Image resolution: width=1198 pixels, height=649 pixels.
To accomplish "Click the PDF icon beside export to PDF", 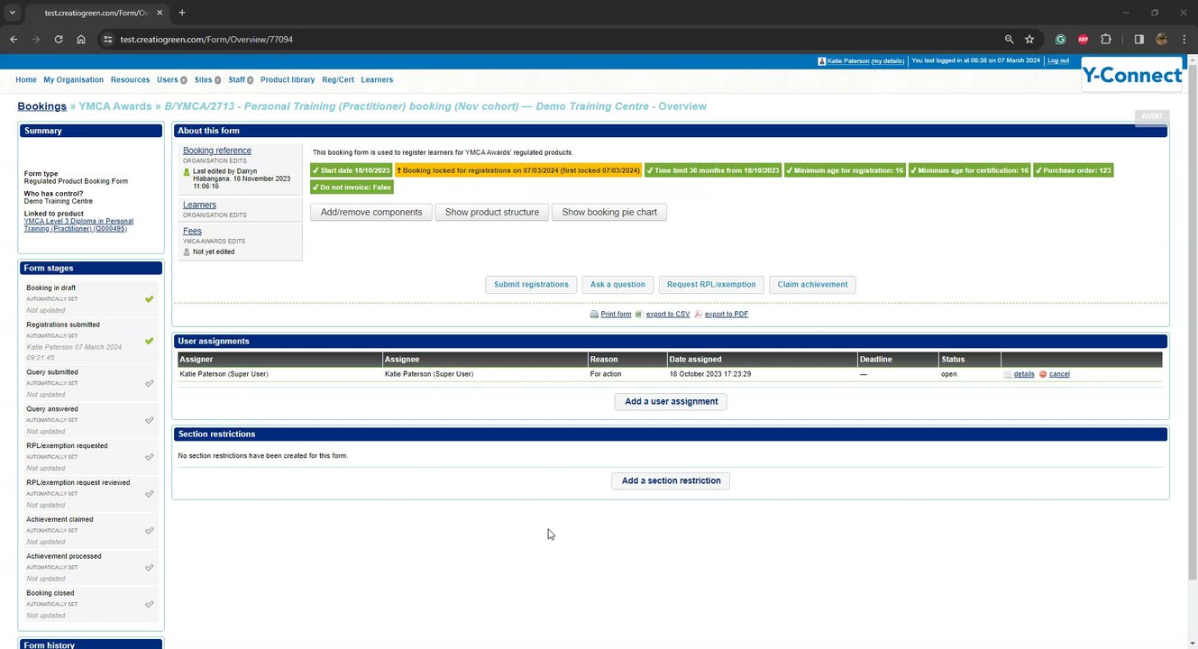I will point(698,315).
